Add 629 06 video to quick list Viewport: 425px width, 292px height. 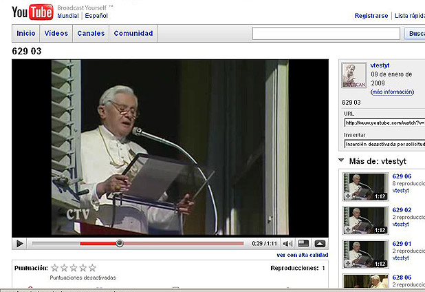(348, 196)
